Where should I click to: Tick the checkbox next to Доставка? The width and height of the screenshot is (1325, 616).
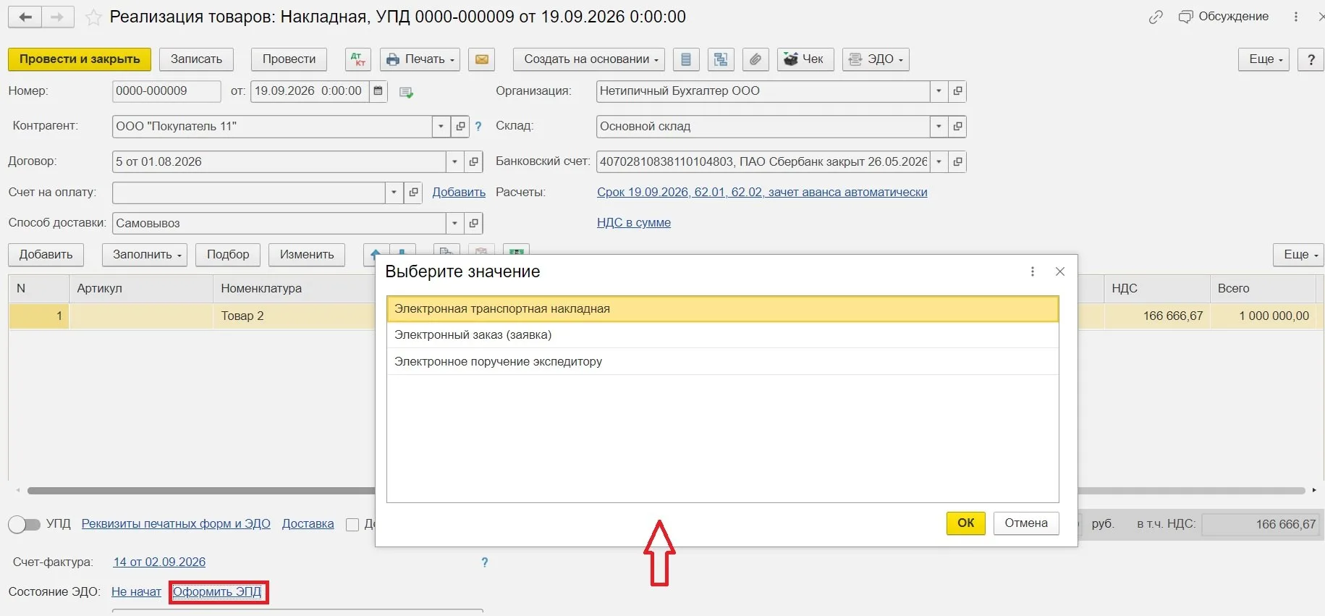coord(352,525)
